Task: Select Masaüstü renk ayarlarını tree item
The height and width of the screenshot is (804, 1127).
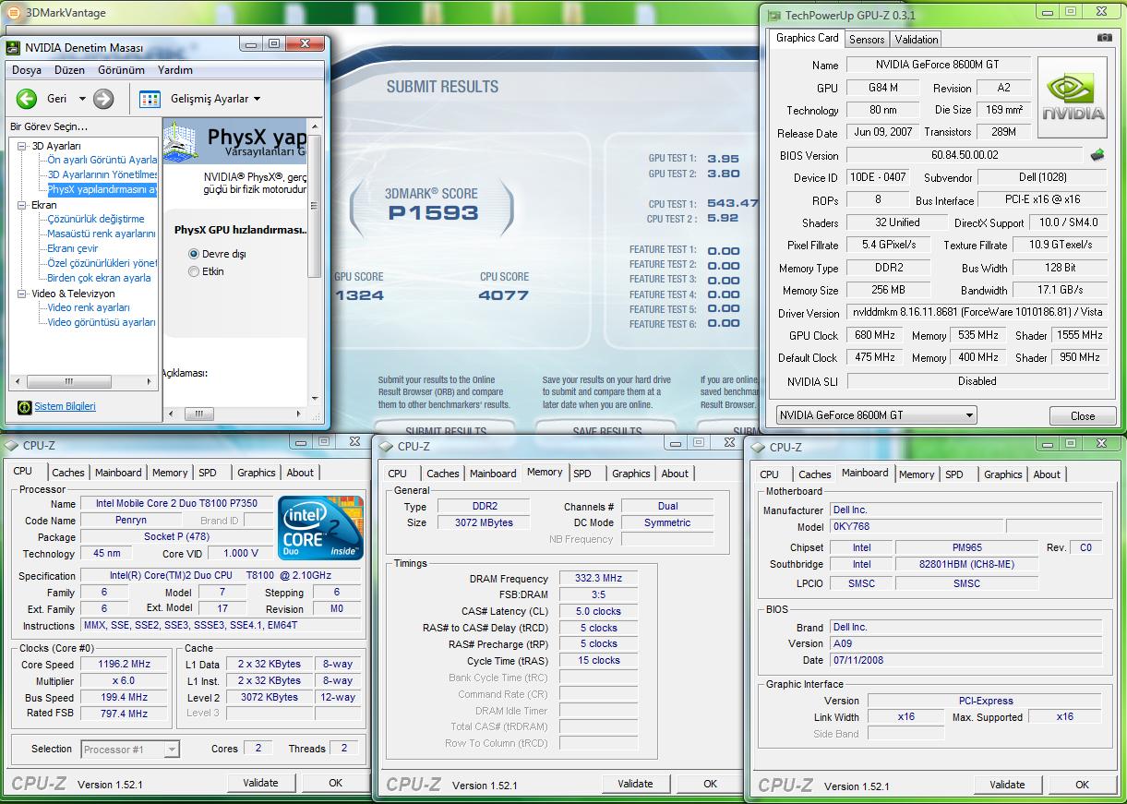Action: coord(102,234)
